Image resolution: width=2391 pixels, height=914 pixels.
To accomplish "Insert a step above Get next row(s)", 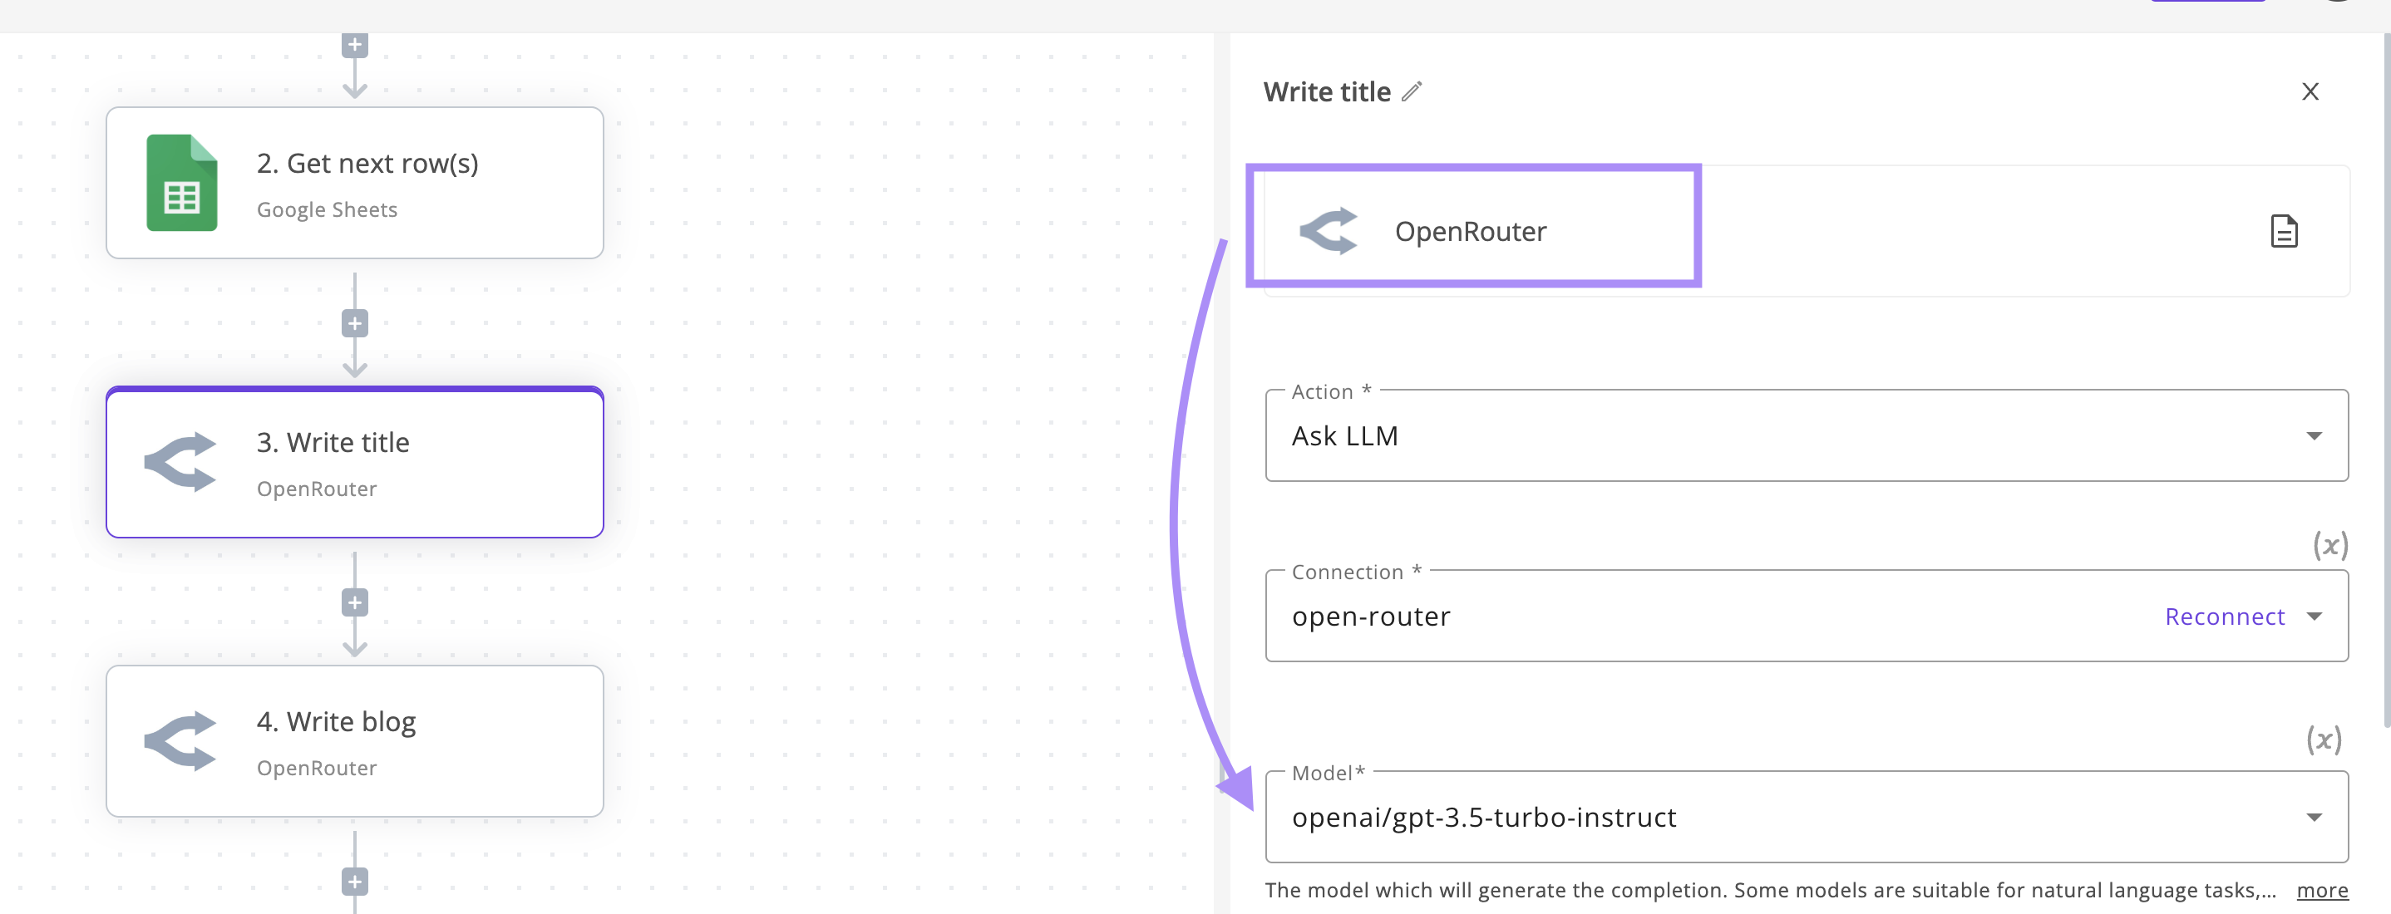I will (x=354, y=45).
